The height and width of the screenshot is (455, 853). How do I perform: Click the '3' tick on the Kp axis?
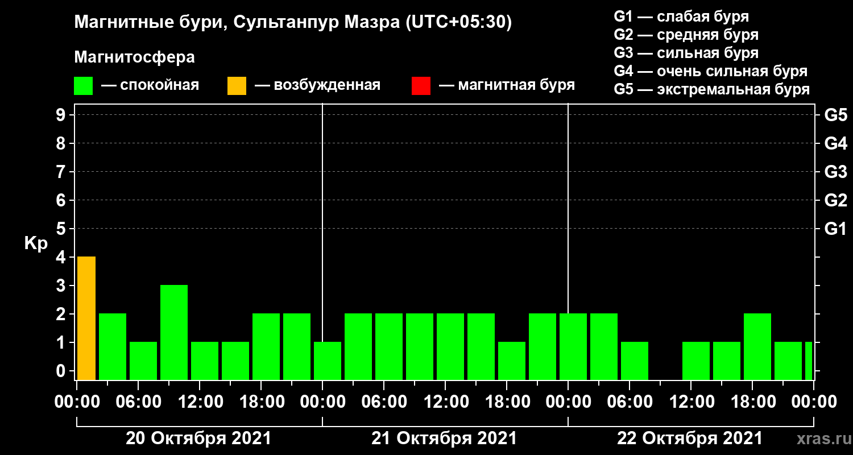point(62,286)
